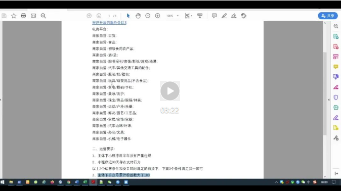The width and height of the screenshot is (341, 191).
Task: Click the blue 共享 share button
Action: (328, 16)
